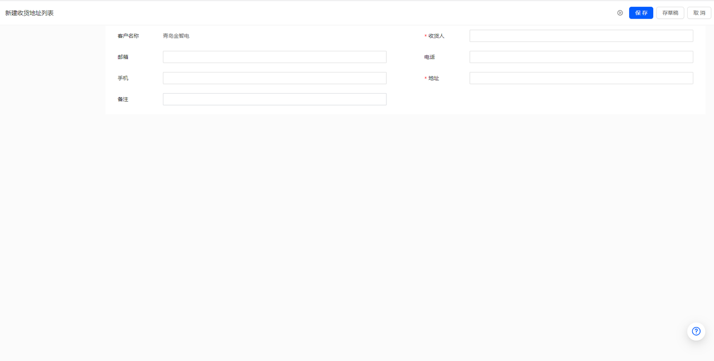Click the 手机 mobile number field
Screen dimensions: 714x361
point(274,78)
